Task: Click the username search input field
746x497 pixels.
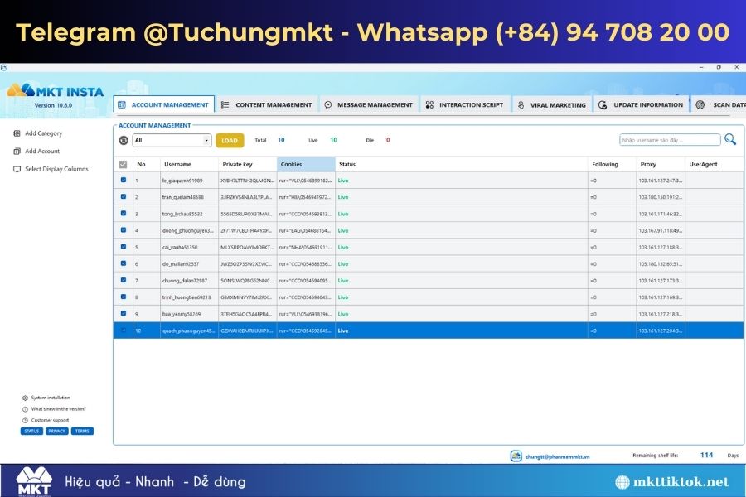Action: (x=670, y=140)
